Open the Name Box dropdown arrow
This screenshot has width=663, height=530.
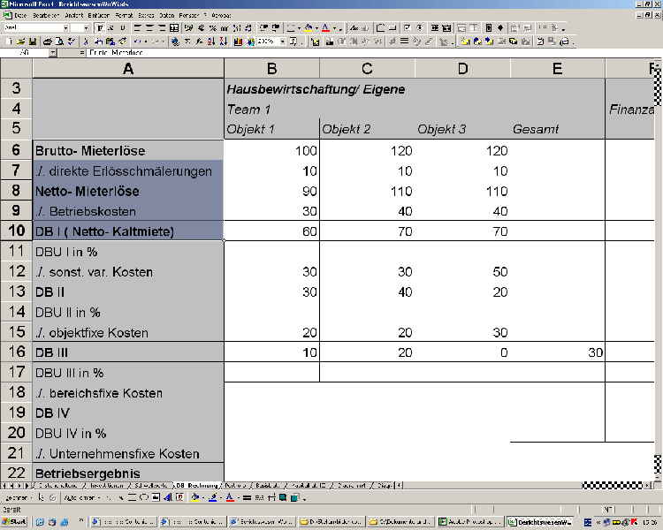point(54,53)
